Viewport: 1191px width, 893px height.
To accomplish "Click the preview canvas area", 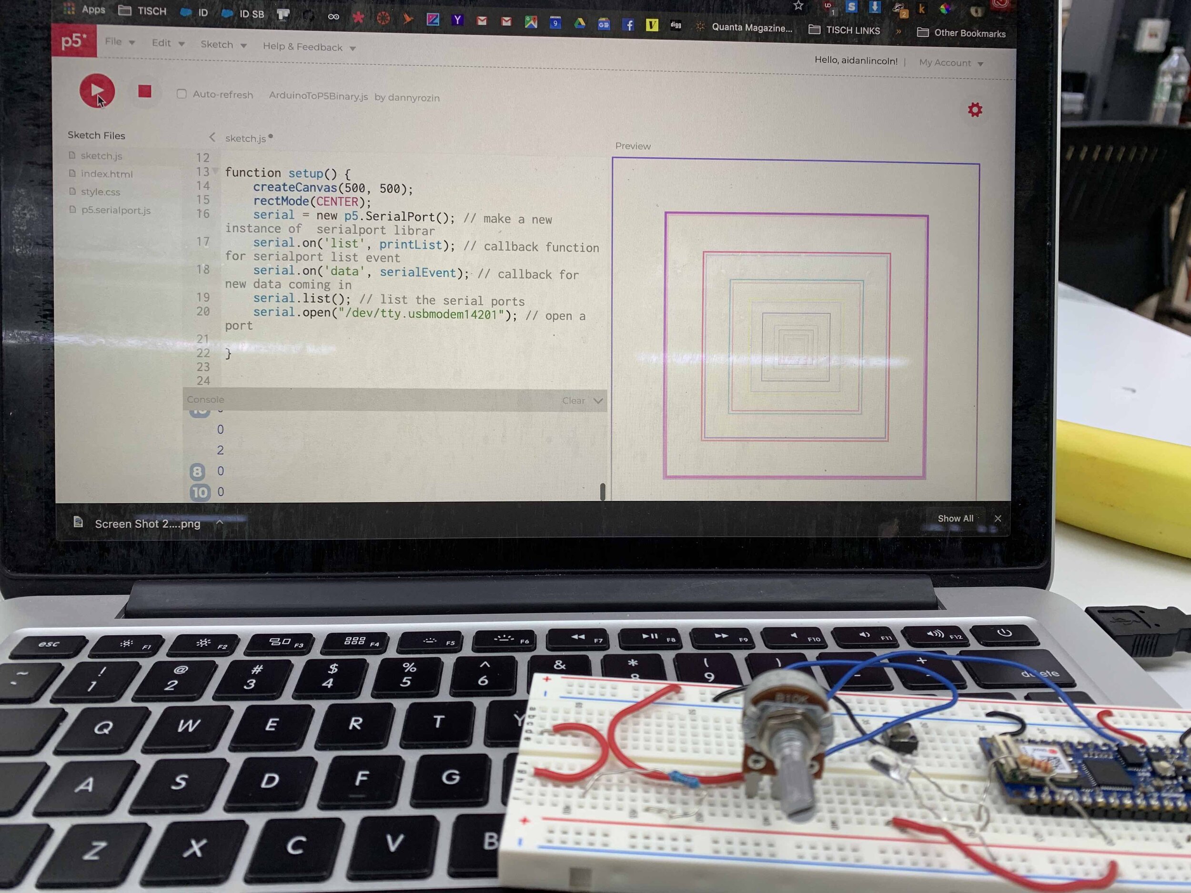I will (x=795, y=330).
